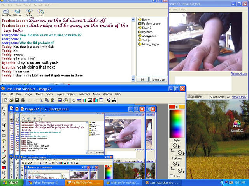This screenshot has height=186, width=249.
Task: Click the Paste clipboard icon
Action: (53, 100)
